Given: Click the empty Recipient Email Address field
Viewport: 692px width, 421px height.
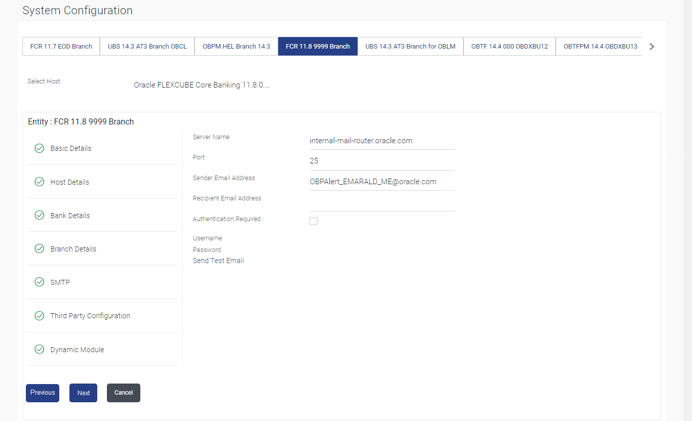Looking at the screenshot, I should (x=382, y=202).
